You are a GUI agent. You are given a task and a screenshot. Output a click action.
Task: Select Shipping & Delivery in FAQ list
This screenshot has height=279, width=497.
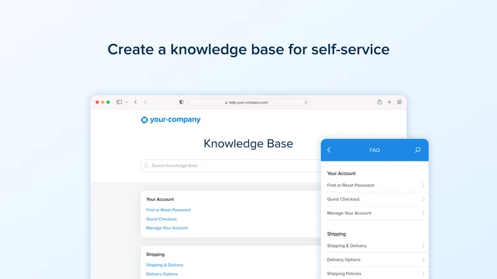point(376,246)
